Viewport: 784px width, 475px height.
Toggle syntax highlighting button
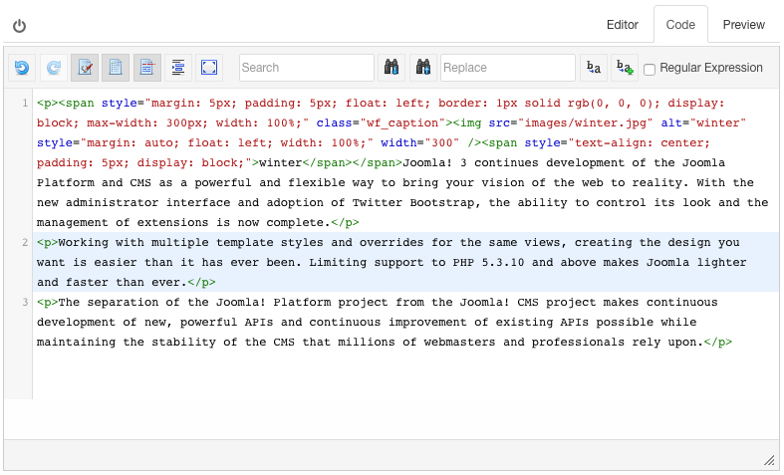coord(85,68)
